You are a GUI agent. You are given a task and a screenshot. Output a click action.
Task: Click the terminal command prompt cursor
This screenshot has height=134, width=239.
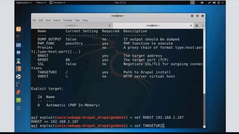click(x=163, y=126)
